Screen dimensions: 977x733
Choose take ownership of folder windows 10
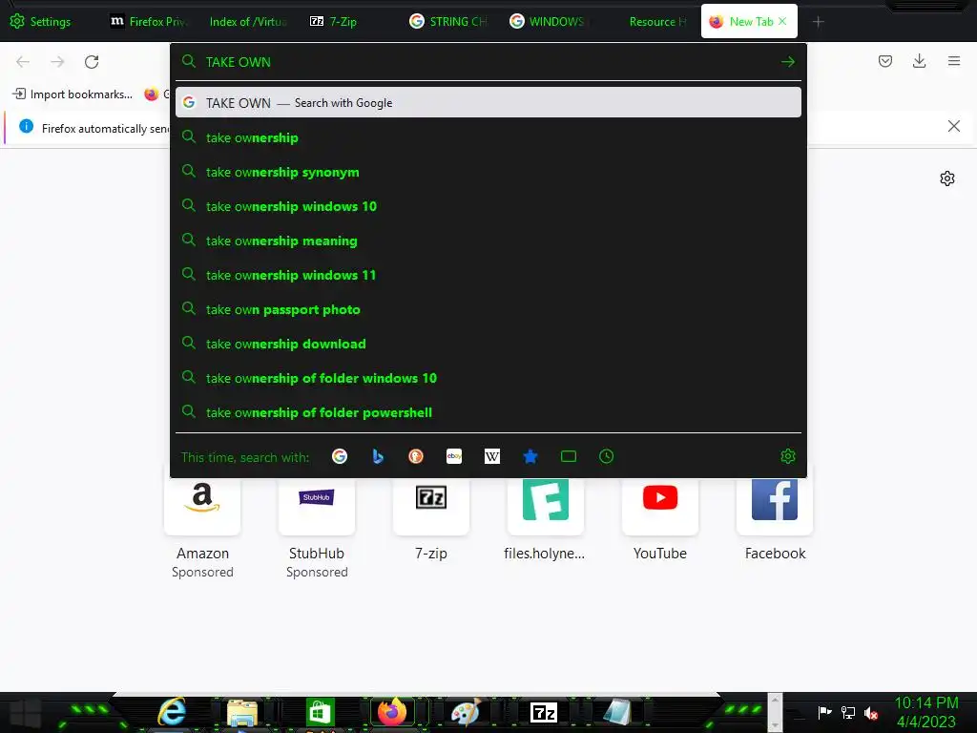[x=488, y=378]
